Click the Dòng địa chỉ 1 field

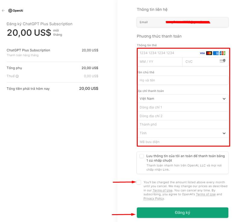[183, 107]
